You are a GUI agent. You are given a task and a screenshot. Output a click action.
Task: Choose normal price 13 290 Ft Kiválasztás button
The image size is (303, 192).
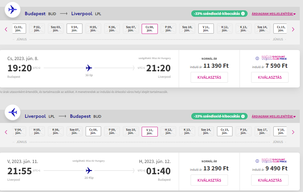[209, 180]
